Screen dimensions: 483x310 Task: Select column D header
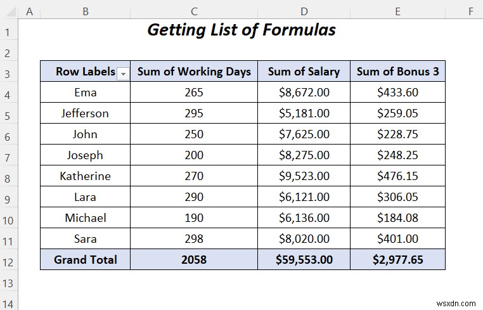pyautogui.click(x=304, y=11)
